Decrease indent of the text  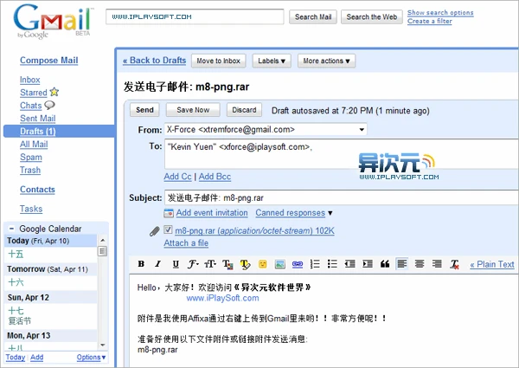pyautogui.click(x=349, y=264)
